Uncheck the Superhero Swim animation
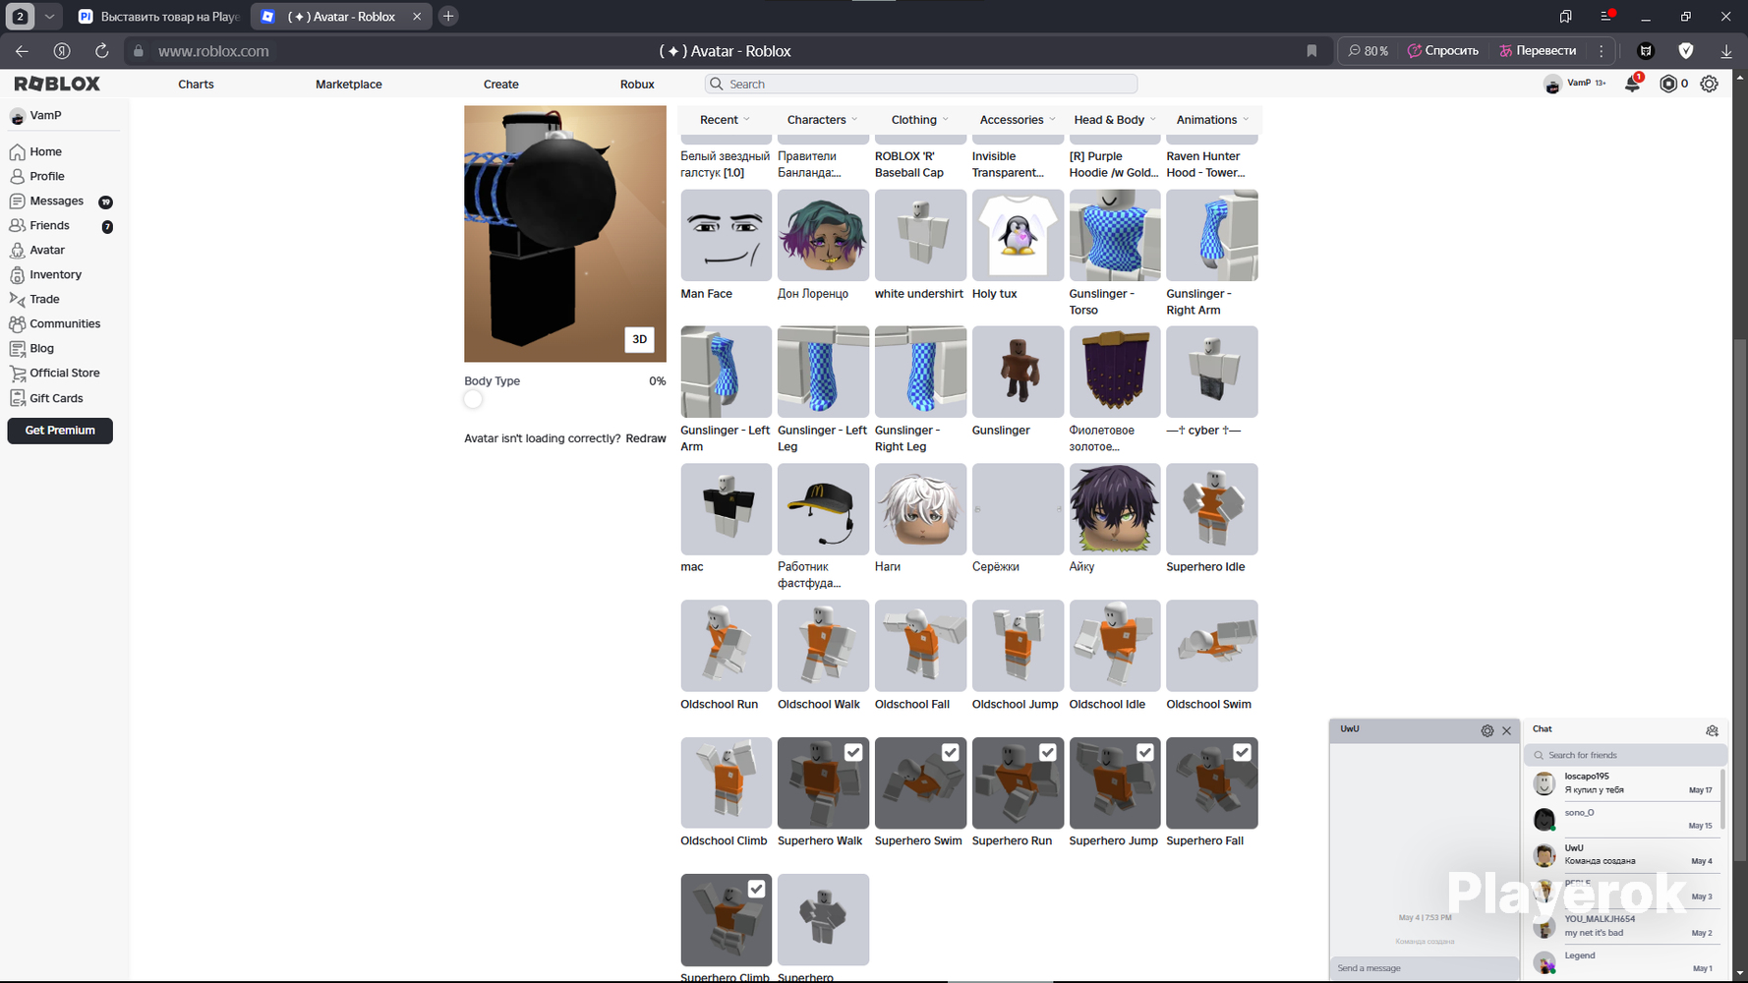Screen dimensions: 1748x983 pos(950,752)
